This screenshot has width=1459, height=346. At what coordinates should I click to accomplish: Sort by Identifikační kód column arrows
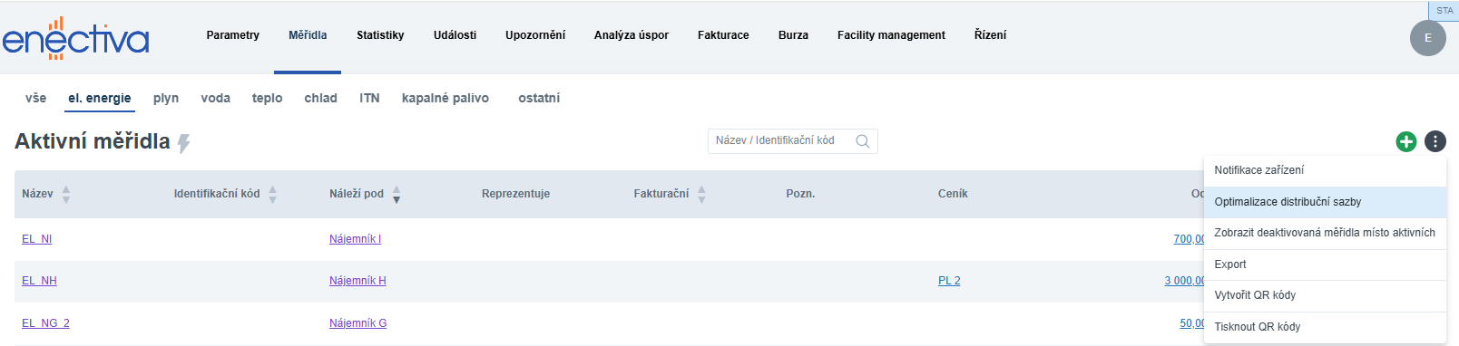(x=272, y=194)
